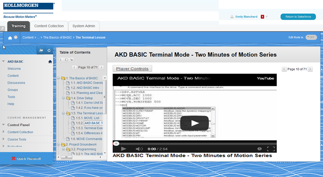Click the red notification badge
323x177 pixels.
pos(262,17)
